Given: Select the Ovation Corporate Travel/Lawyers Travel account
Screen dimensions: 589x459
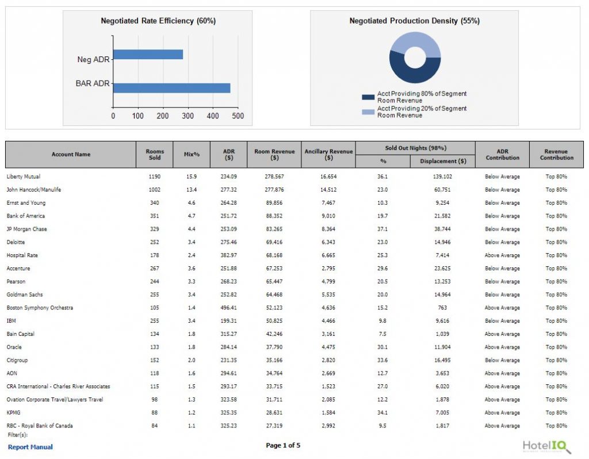Looking at the screenshot, I should click(x=55, y=400).
